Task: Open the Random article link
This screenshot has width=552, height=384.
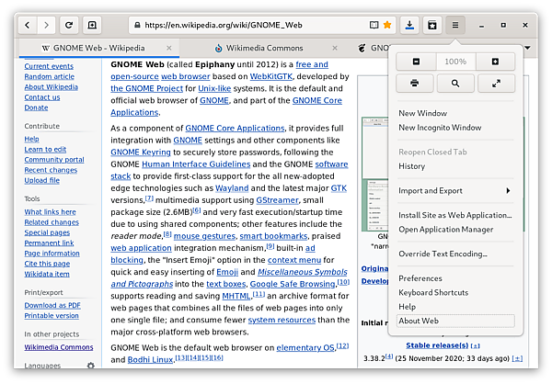Action: (50, 76)
